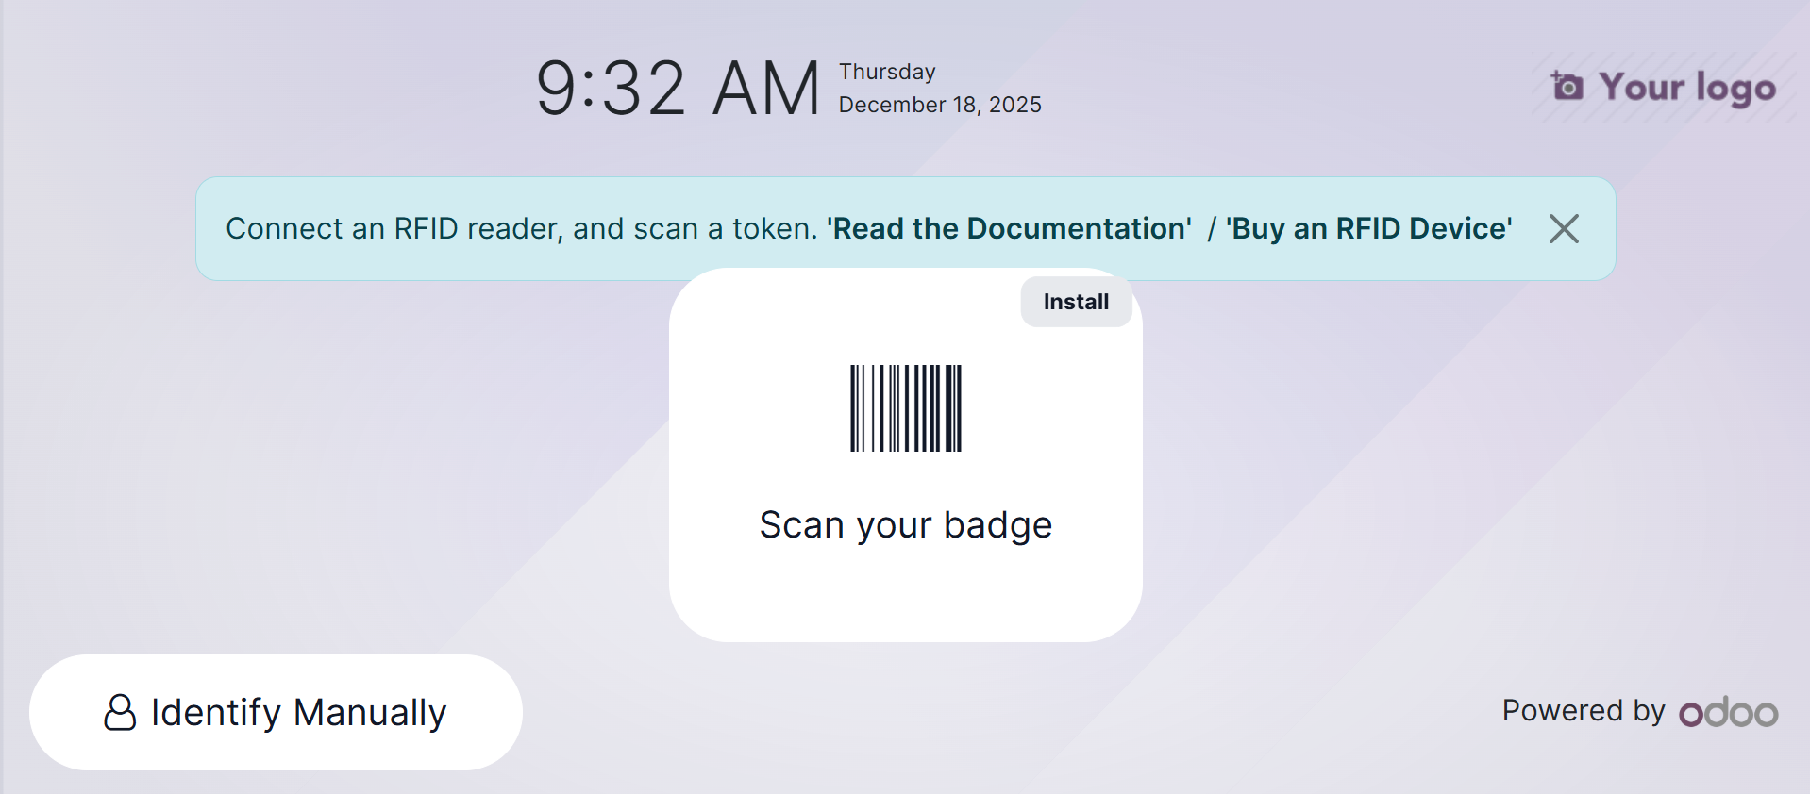The image size is (1810, 794).
Task: Click the camera icon beside Your logo
Action: (1567, 86)
